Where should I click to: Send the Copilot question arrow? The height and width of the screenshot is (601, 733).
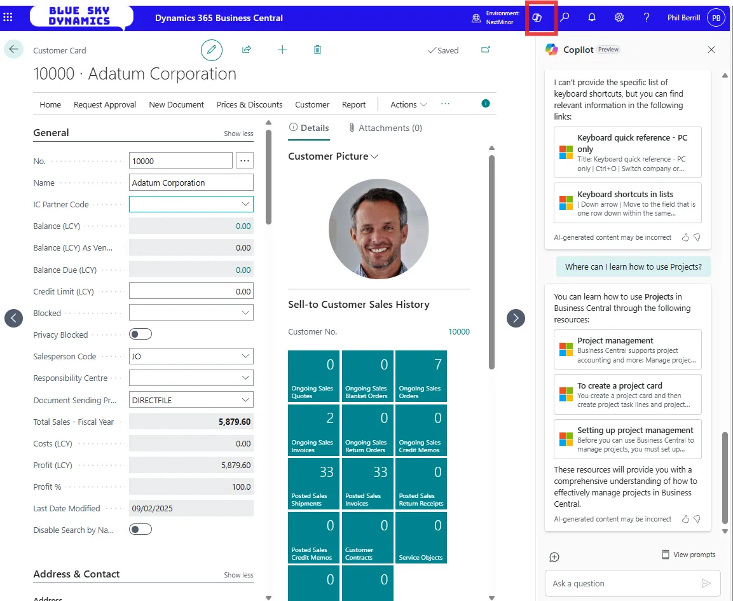tap(706, 583)
